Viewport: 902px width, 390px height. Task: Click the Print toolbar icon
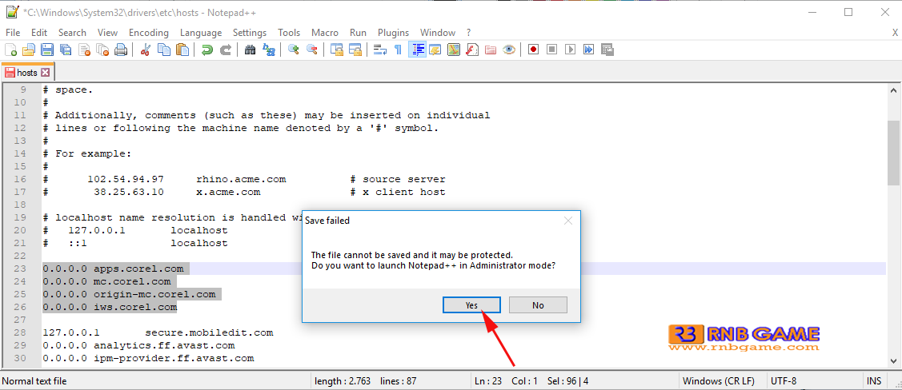pos(121,50)
